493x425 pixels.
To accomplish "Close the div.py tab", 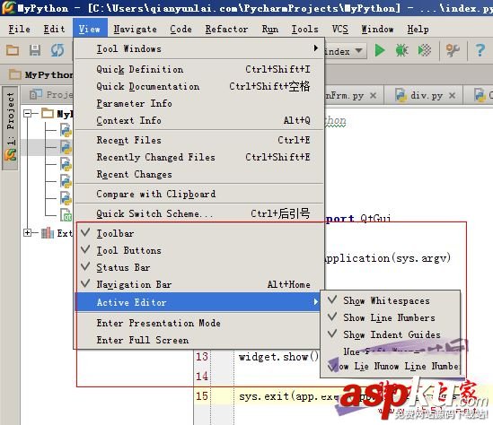I will click(452, 95).
